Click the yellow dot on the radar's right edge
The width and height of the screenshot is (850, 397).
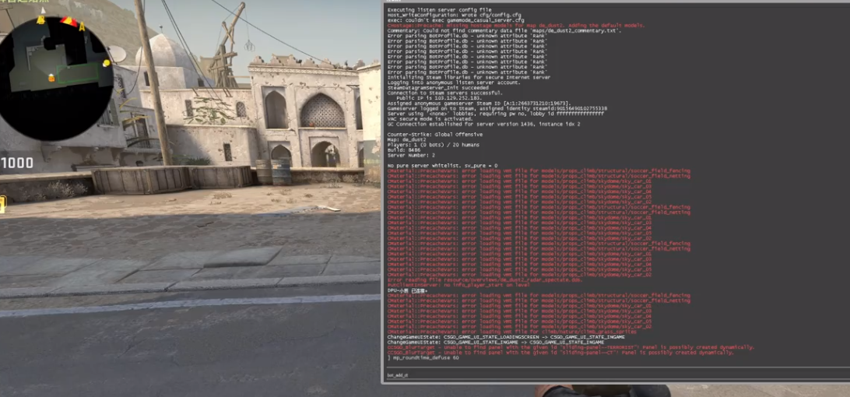[x=106, y=63]
